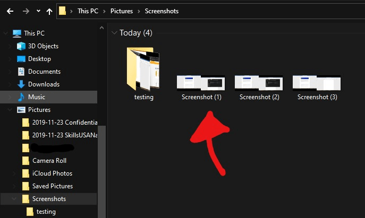365x218 pixels.
Task: Click the 3D Objects cube icon
Action: click(21, 46)
